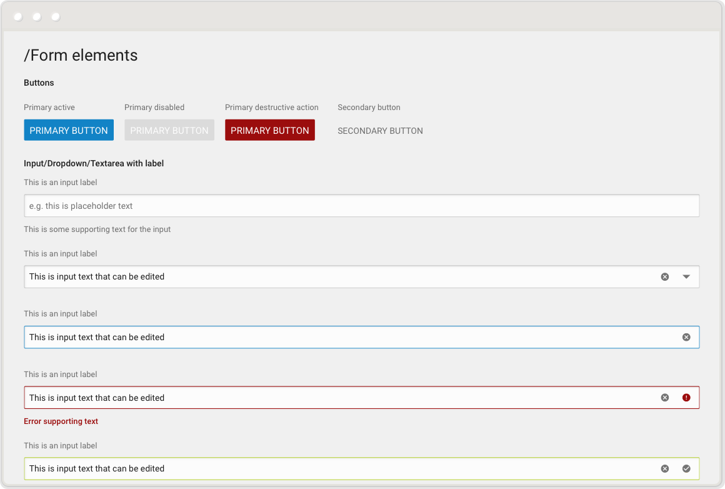Focus the empty input with placeholder text
The width and height of the screenshot is (725, 489).
361,206
